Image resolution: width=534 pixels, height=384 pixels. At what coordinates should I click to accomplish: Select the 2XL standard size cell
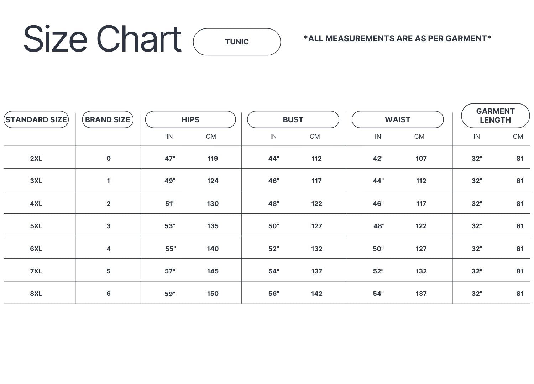tap(36, 159)
